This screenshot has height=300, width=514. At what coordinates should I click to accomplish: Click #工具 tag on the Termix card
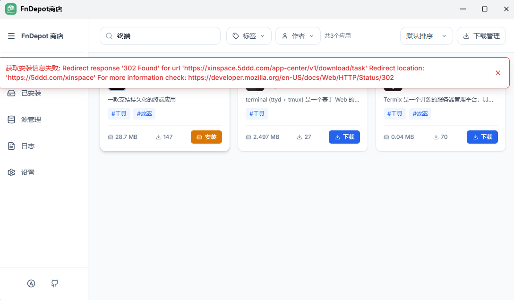click(395, 114)
